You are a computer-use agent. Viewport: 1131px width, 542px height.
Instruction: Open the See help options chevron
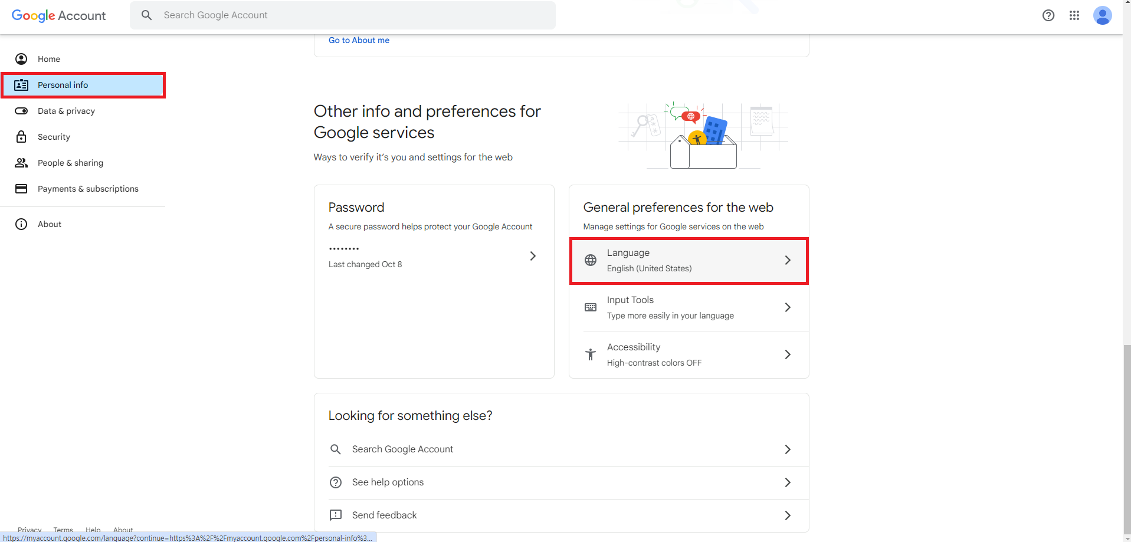tap(788, 482)
